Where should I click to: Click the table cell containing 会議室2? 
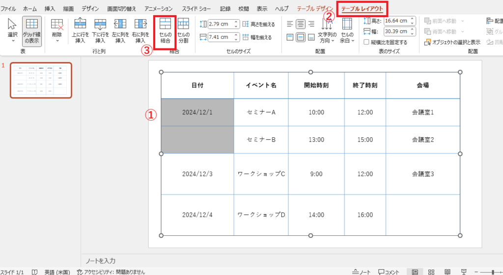click(423, 140)
